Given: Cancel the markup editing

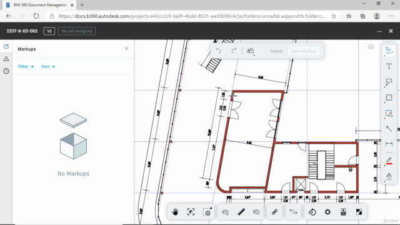Looking at the screenshot, I should click(x=276, y=51).
